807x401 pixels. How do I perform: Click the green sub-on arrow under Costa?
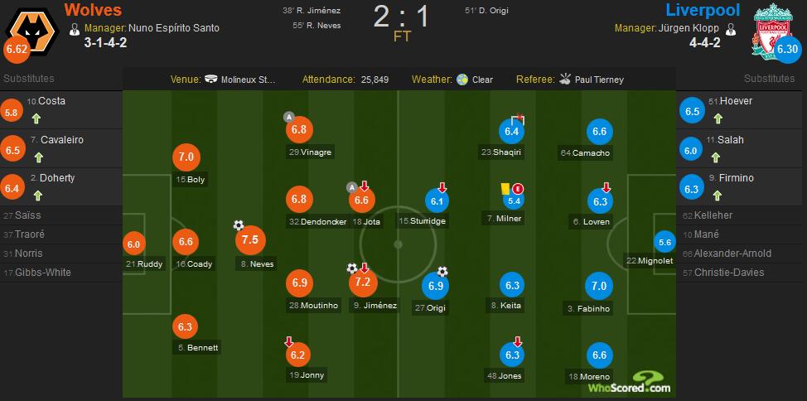coord(36,118)
